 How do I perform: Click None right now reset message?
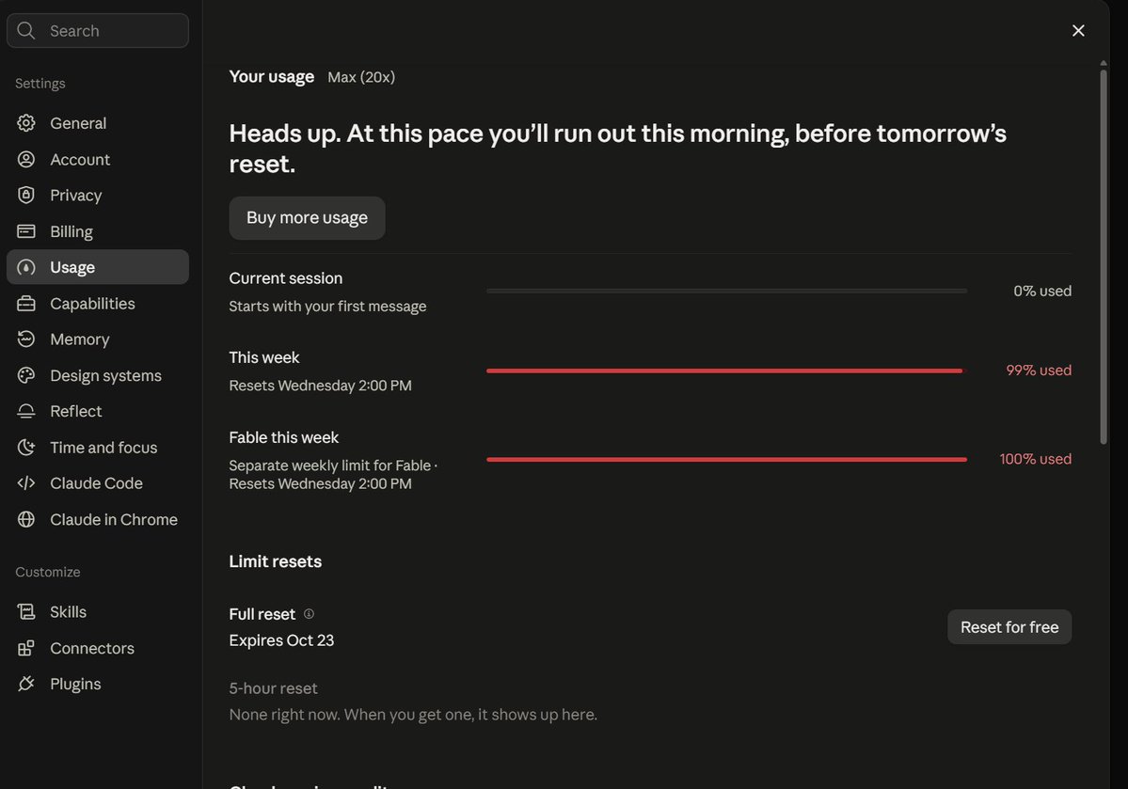tap(413, 714)
